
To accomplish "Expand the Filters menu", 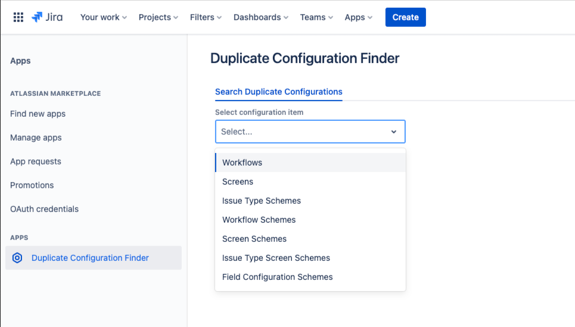I will coord(206,17).
